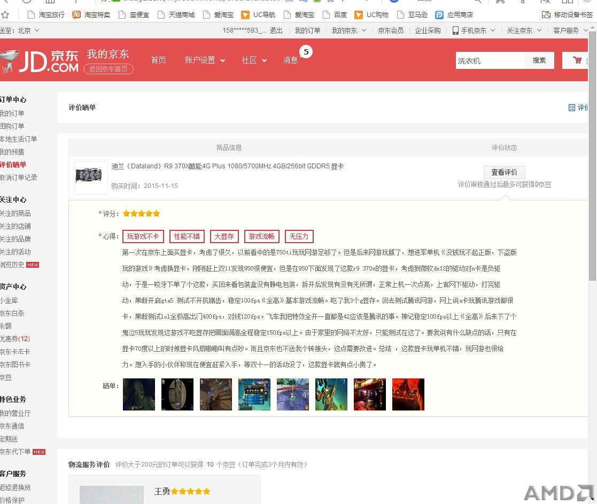
Task: Click the 搜索 button
Action: 539,60
